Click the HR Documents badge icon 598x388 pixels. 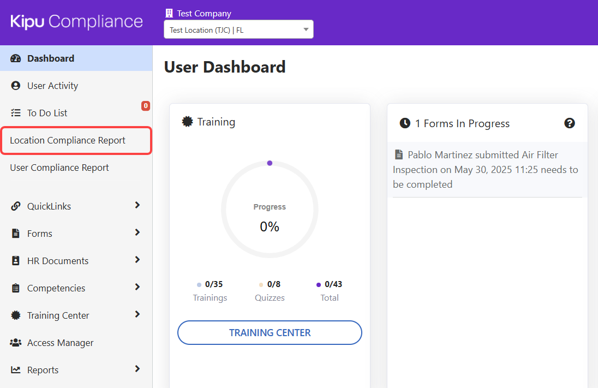(16, 261)
